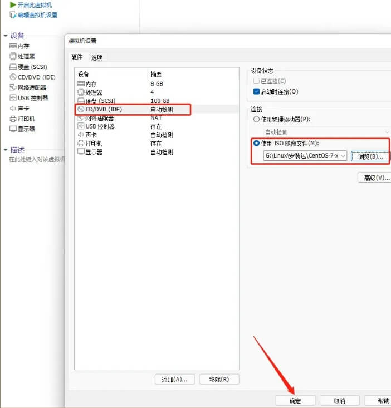The height and width of the screenshot is (408, 391).
Task: Select 打印机 label in left devices panel
Action: tap(26, 119)
